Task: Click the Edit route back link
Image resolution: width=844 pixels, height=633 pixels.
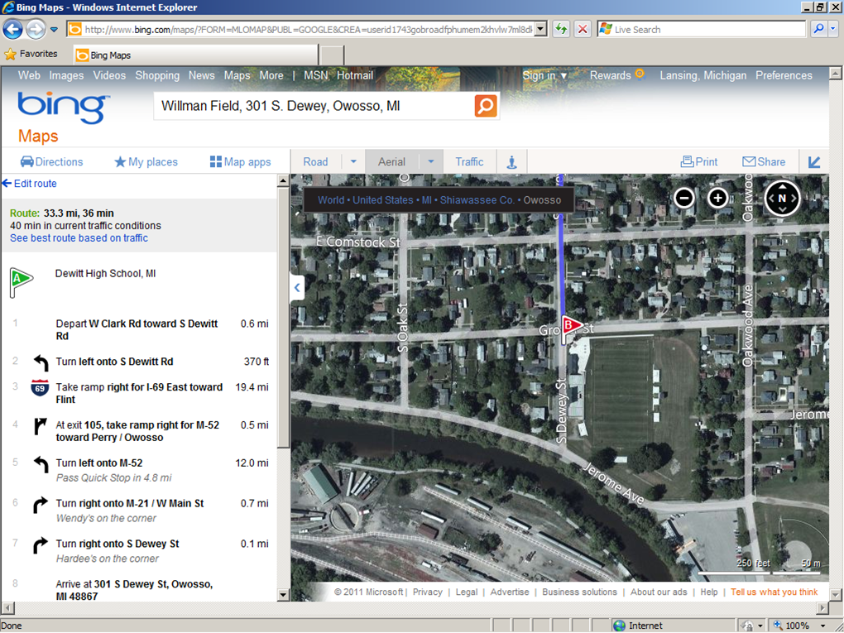Action: [30, 183]
